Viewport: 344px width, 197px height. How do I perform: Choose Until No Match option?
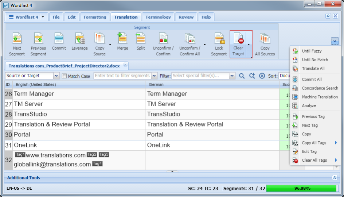pyautogui.click(x=316, y=60)
